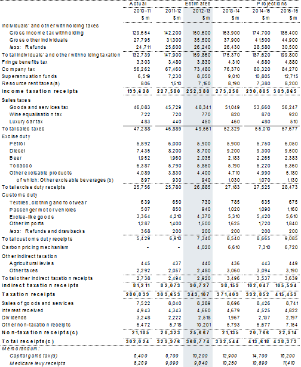Image resolution: width=301 pixels, height=367 pixels.
Task: Click the 'Total receipts(c)' bold heading
Action: [28, 341]
